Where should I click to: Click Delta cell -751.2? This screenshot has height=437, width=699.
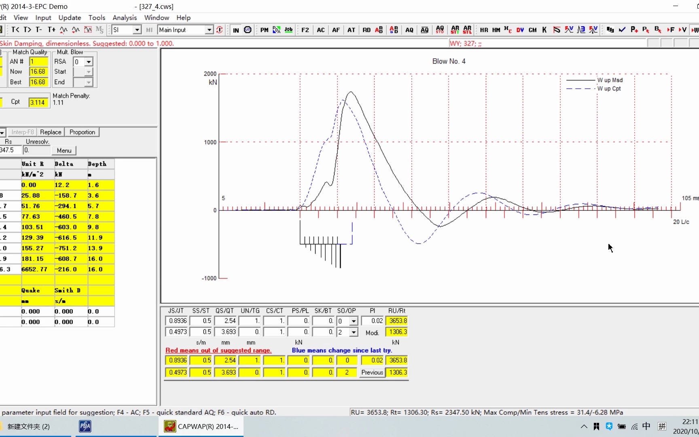70,248
